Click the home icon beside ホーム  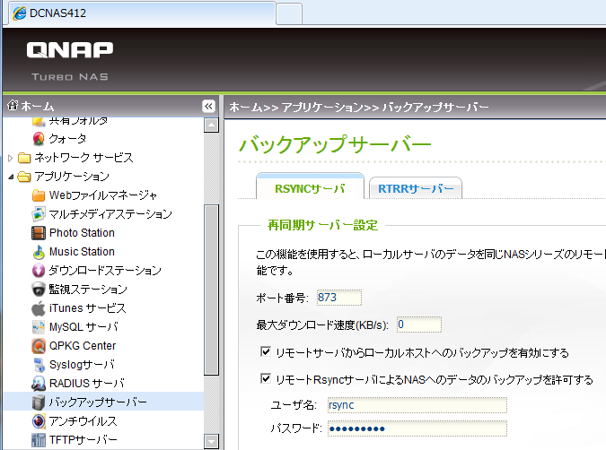[x=12, y=106]
